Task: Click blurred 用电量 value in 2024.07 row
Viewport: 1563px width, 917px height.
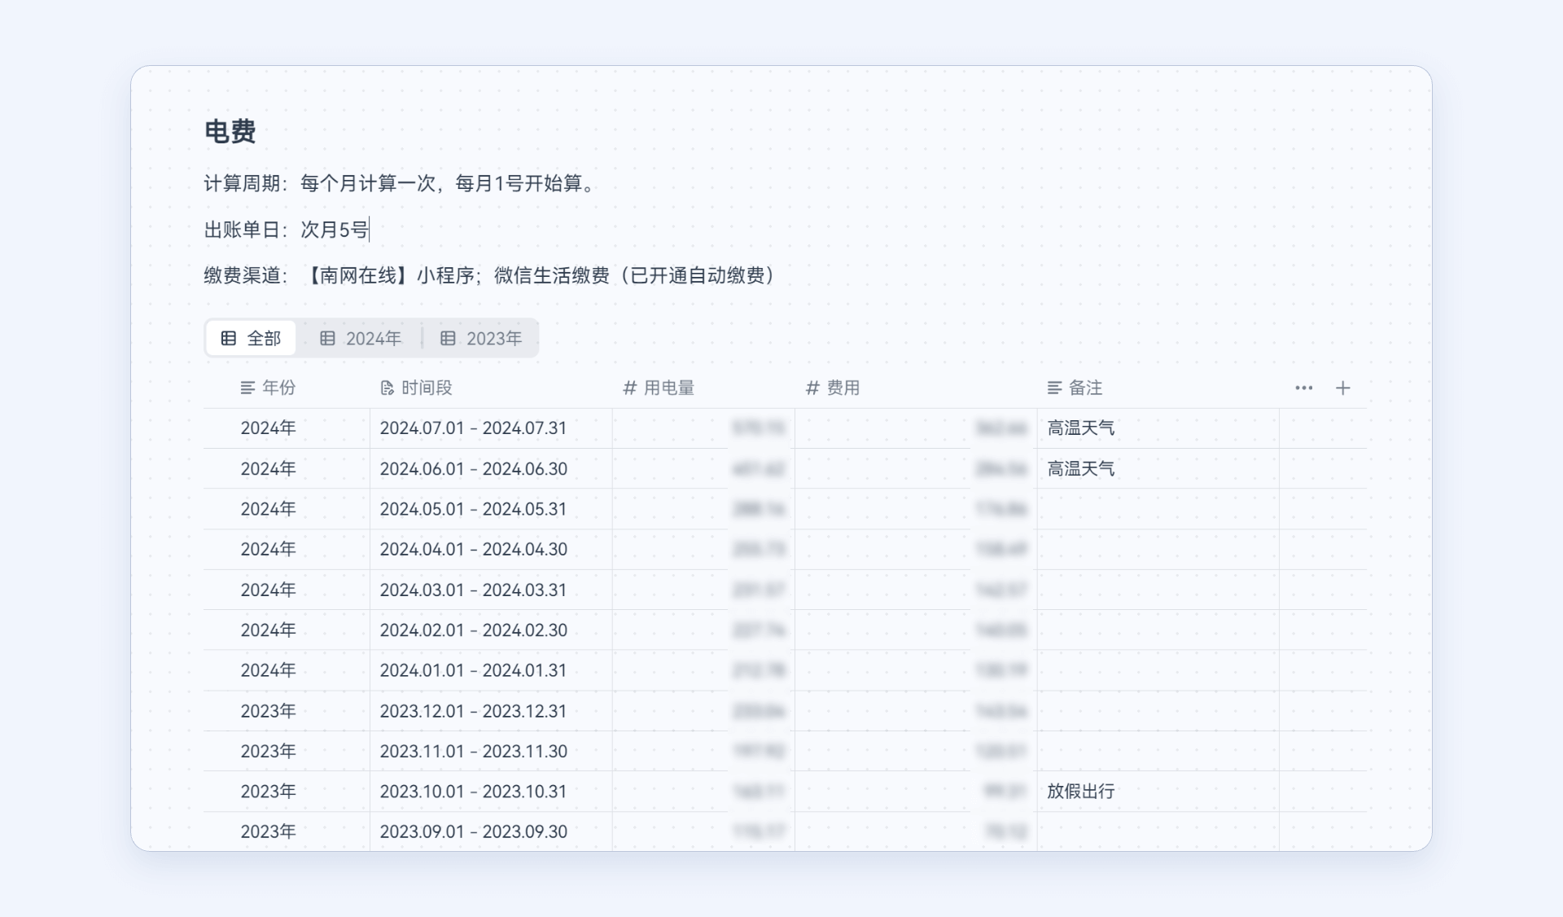Action: click(x=758, y=428)
